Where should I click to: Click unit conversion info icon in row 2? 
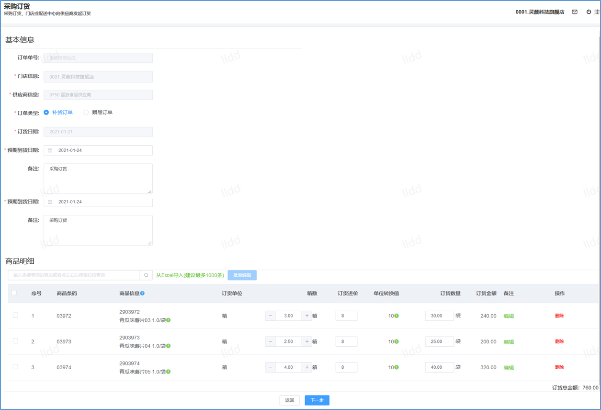pos(397,342)
